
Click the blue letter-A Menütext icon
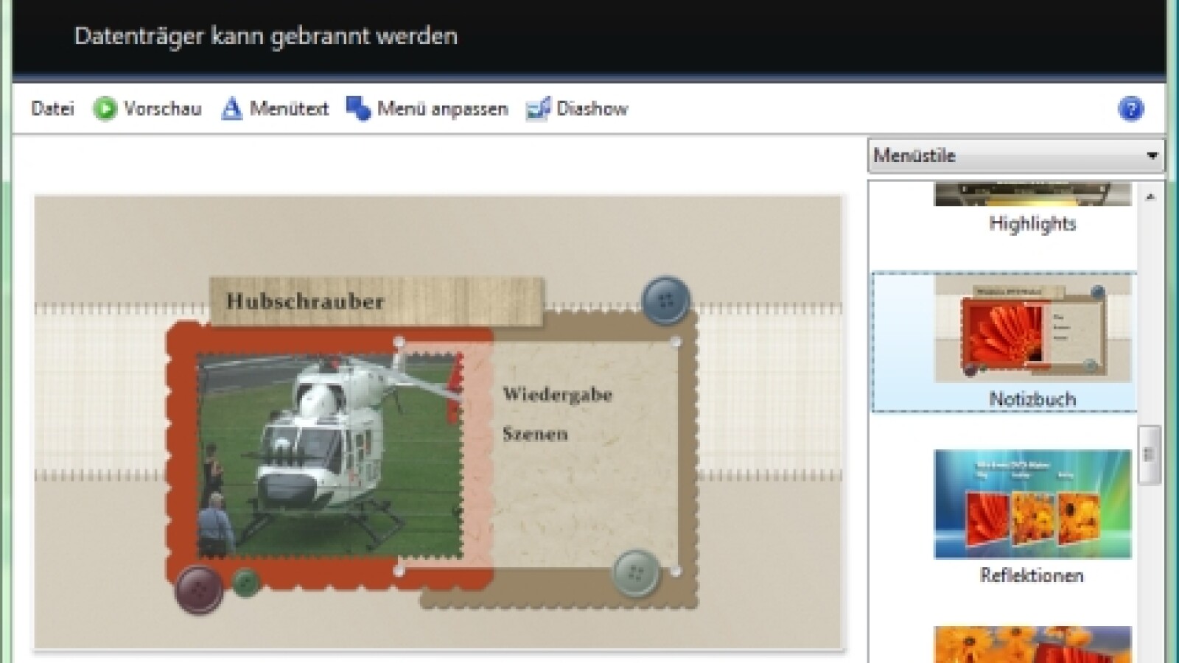point(231,108)
